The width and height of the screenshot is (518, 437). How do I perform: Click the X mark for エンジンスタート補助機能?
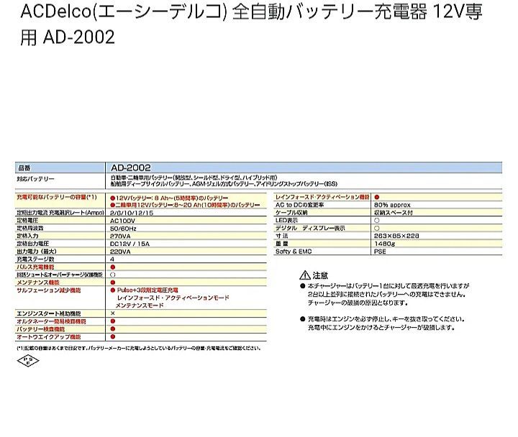pos(112,314)
